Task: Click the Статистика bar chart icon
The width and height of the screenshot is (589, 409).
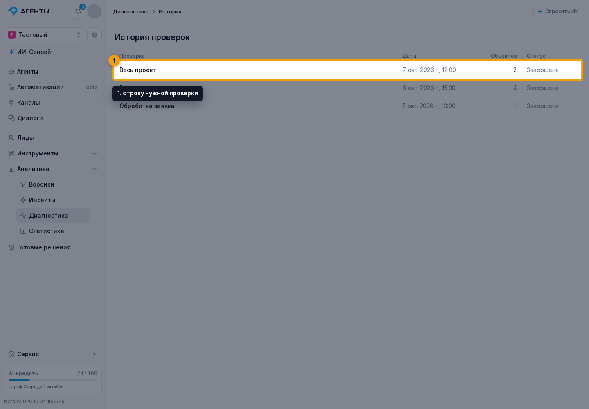Action: (x=23, y=231)
